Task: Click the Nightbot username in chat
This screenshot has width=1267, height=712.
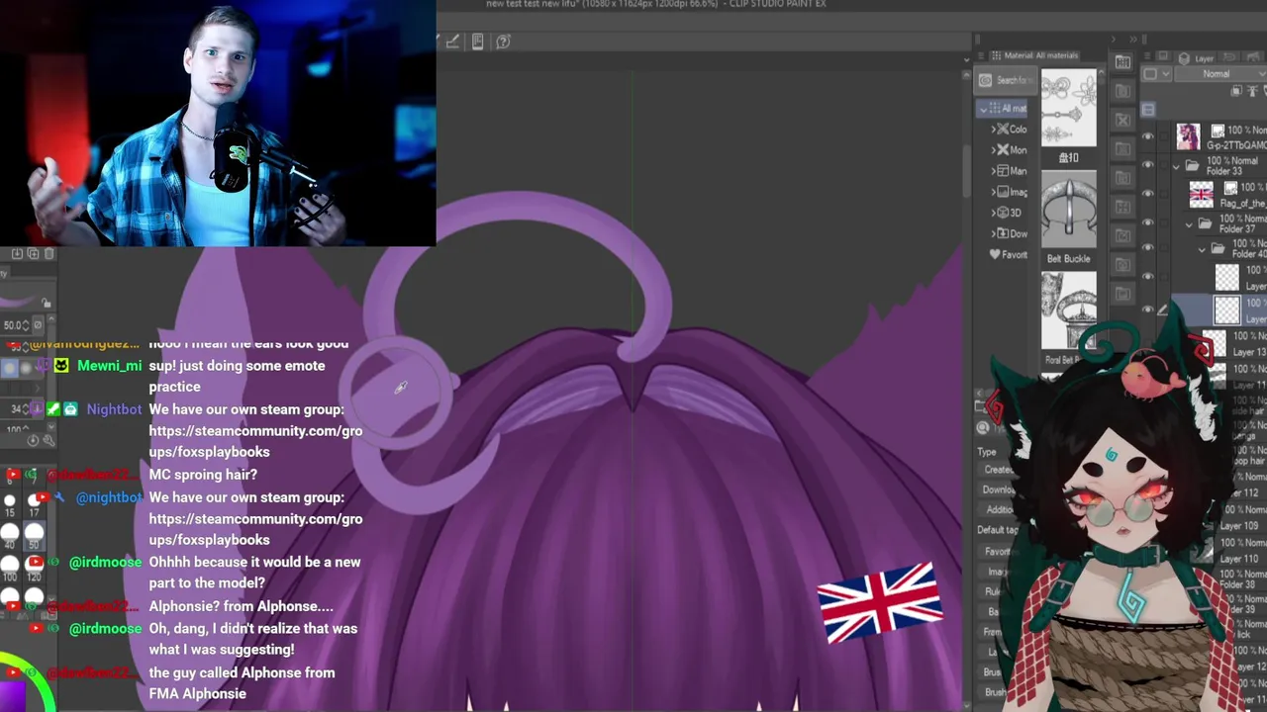Action: point(114,409)
